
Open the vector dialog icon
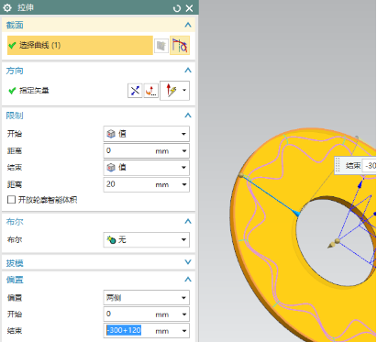coord(151,91)
